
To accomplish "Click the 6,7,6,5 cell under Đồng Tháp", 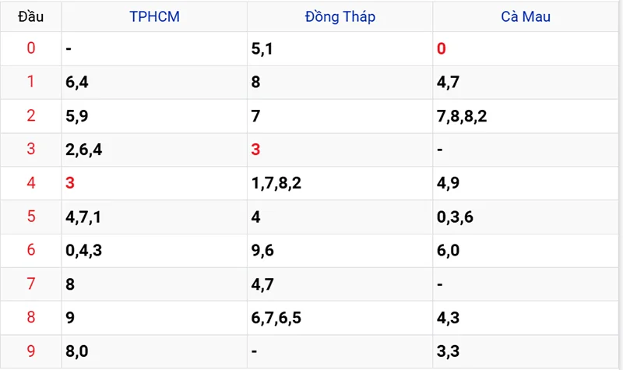I will point(277,318).
